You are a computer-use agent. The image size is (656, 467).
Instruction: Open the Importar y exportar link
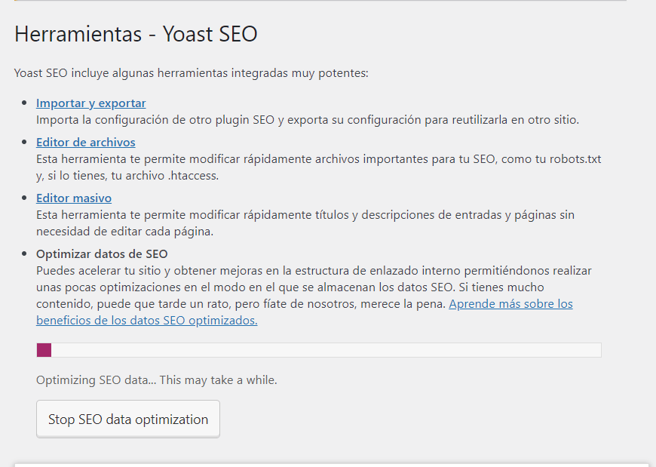point(90,103)
